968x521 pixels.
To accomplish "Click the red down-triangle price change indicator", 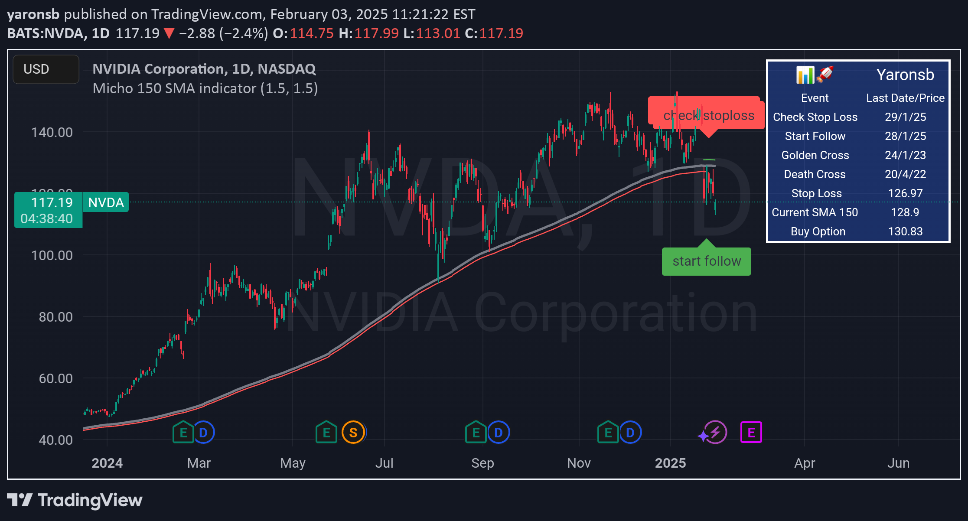I will (x=169, y=33).
